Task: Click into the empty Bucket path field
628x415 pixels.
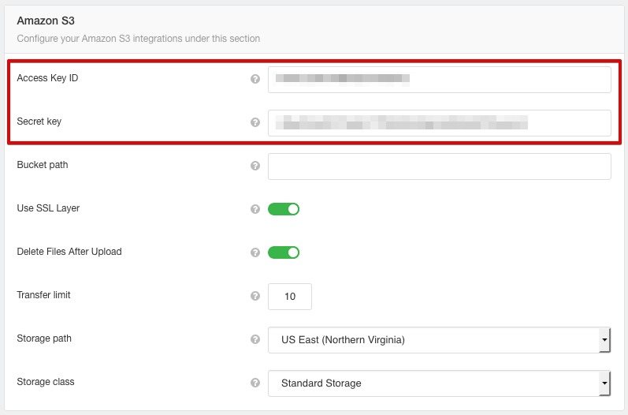Action: (x=440, y=166)
